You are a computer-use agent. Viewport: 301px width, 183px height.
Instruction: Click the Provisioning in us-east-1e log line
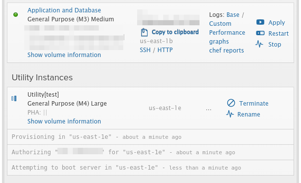click(x=150, y=137)
